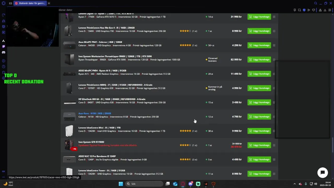This screenshot has height=188, width=334.
Task: Tick compare checkbox for Lenovo Legion T5
Action: 274,17
